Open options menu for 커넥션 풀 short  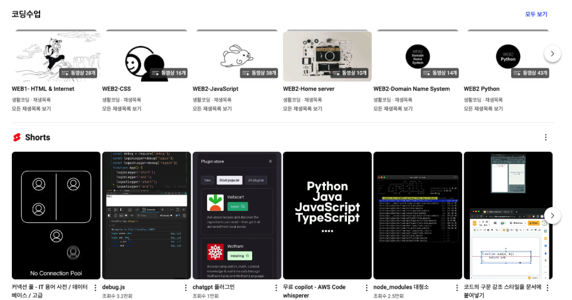tap(95, 287)
